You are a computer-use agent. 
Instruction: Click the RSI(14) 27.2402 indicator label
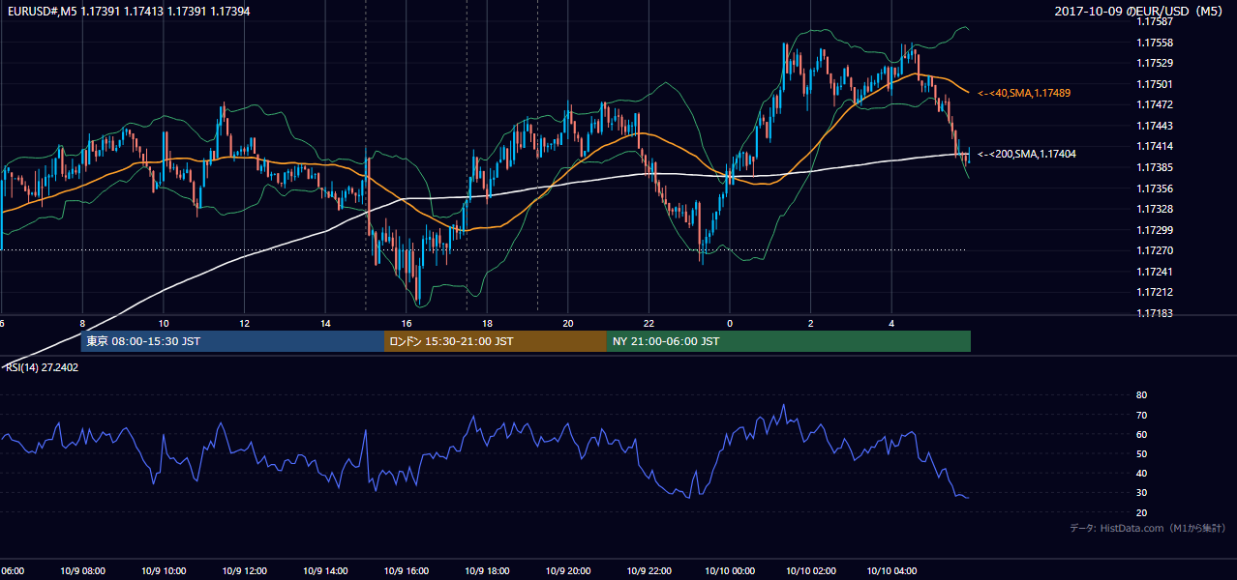coord(42,367)
